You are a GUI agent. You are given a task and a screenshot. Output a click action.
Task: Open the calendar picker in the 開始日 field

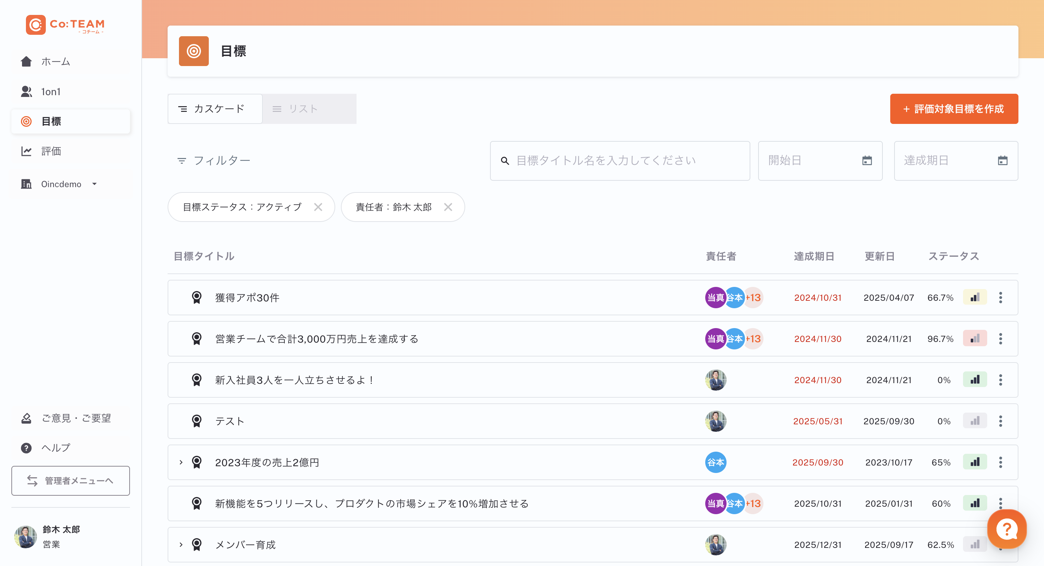[867, 160]
